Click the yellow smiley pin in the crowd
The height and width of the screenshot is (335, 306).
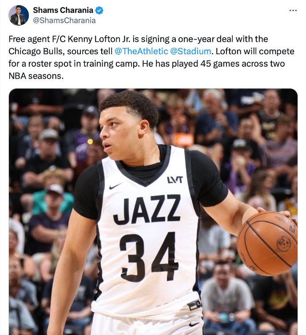[x=90, y=141]
